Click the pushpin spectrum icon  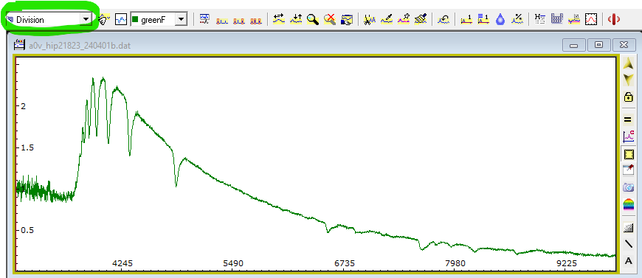404,19
